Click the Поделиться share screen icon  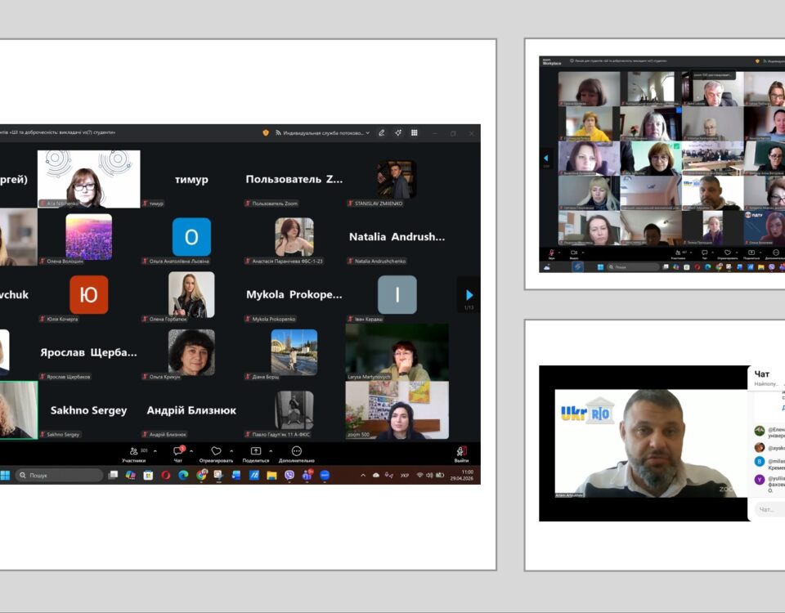(x=255, y=451)
